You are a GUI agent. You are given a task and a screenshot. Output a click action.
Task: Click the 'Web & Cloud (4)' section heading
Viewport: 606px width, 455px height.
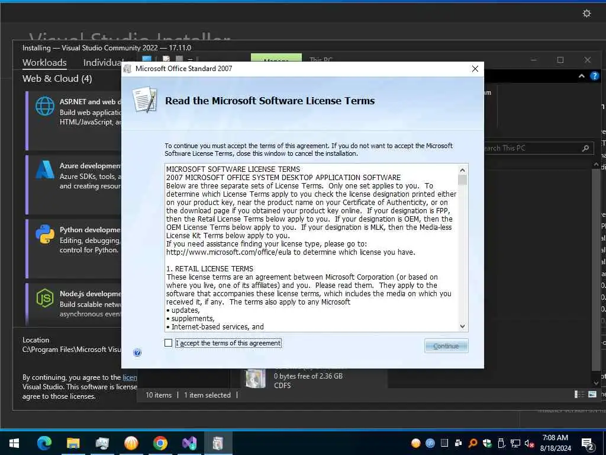57,79
